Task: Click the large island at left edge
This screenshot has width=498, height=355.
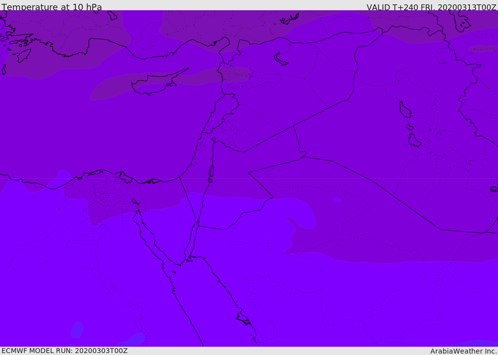Action: tap(23, 55)
